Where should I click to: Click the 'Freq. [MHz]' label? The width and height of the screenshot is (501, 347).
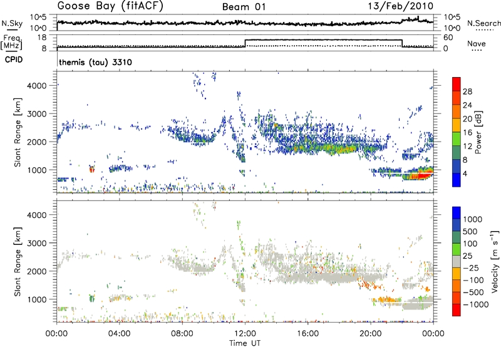click(12, 42)
